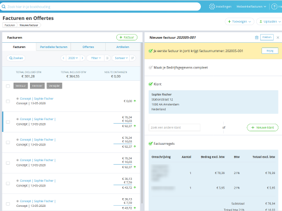Click the grey check icon next to Bedrijfsgegevens
Screen dimensions: 282x211
150,67
